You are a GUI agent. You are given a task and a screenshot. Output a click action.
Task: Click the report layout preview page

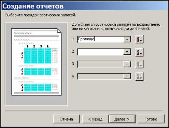[36, 62]
